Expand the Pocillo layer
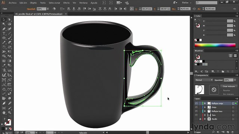Screen dimensions: 239x134 pyautogui.click(x=205, y=119)
